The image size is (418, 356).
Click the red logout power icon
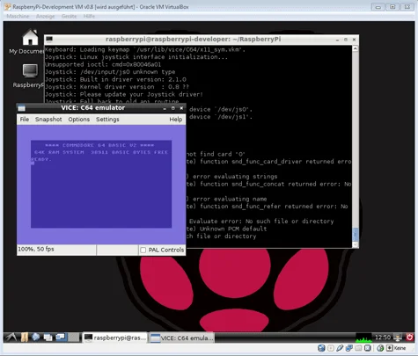(409, 338)
